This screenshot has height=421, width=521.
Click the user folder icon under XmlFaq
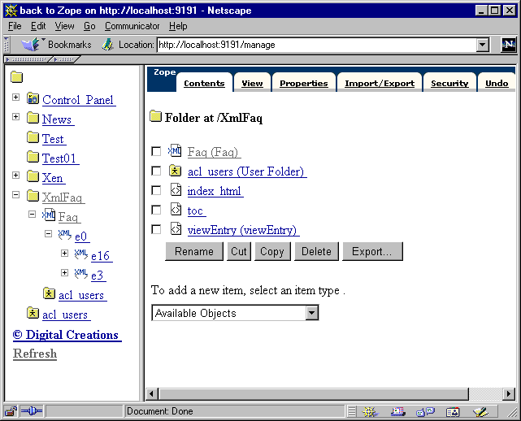(50, 293)
